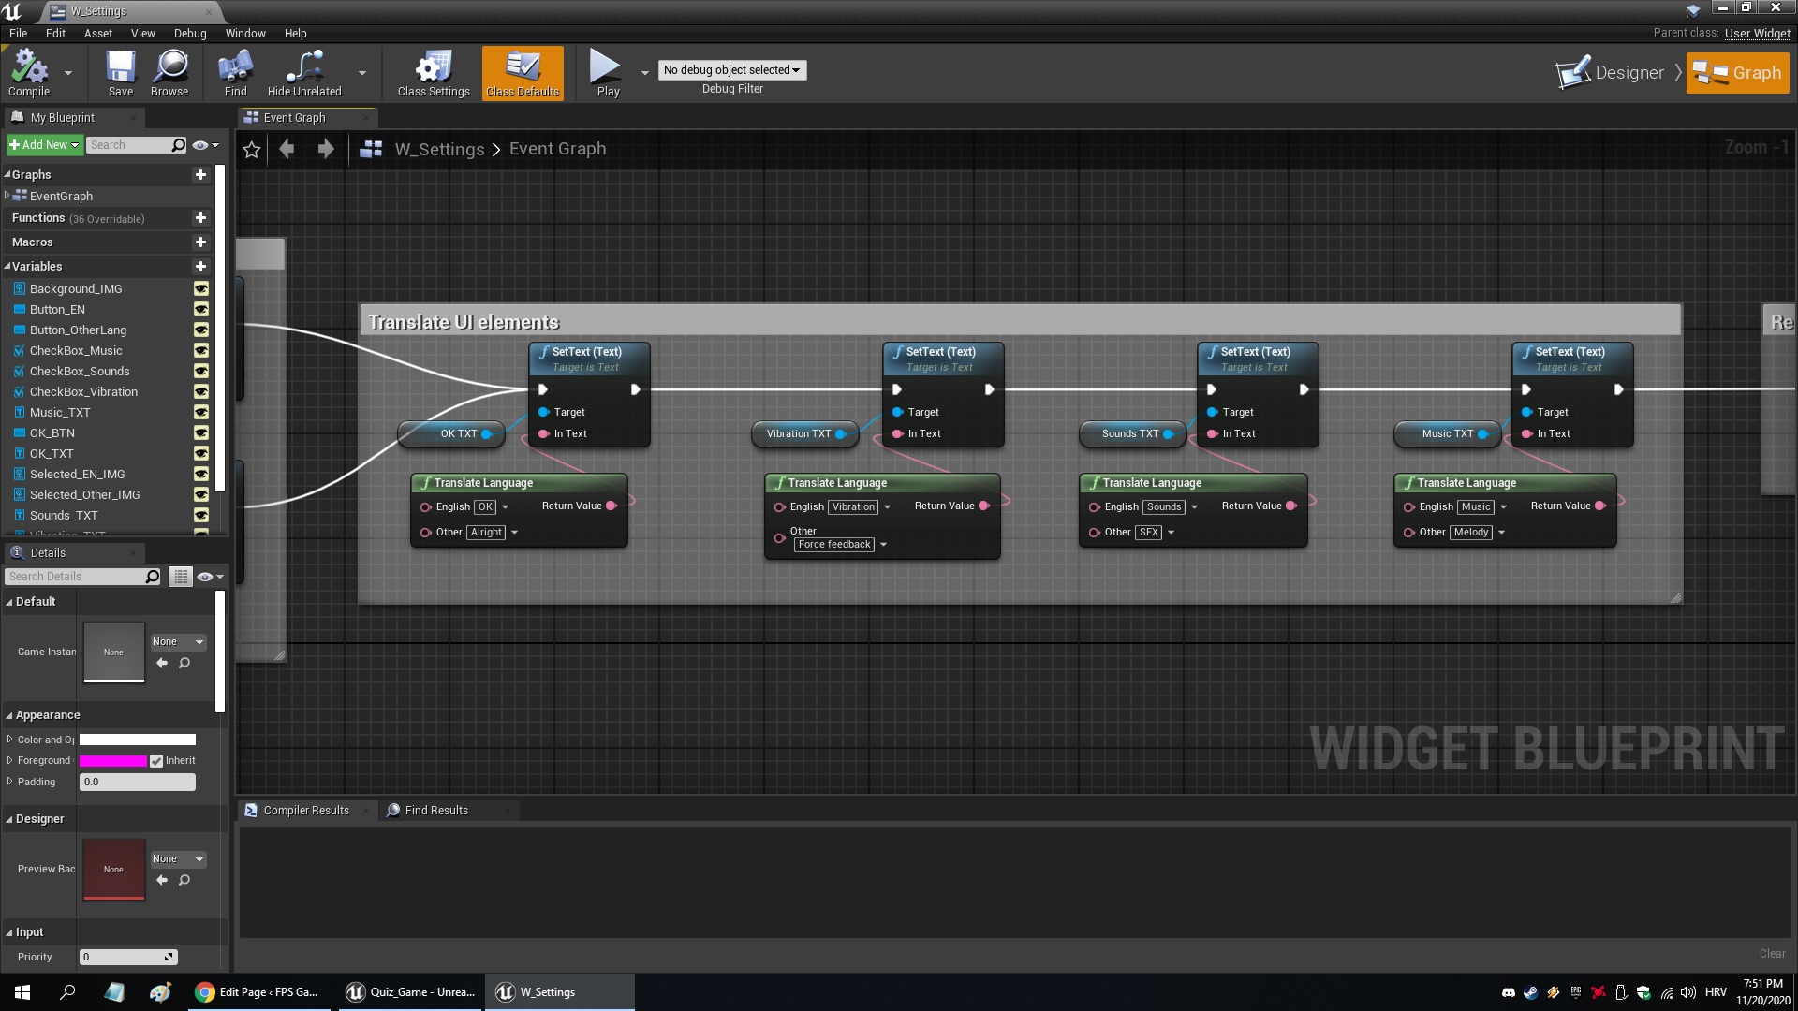The width and height of the screenshot is (1798, 1011).
Task: Toggle eye icon beside OK_BTN variable
Action: click(x=200, y=433)
